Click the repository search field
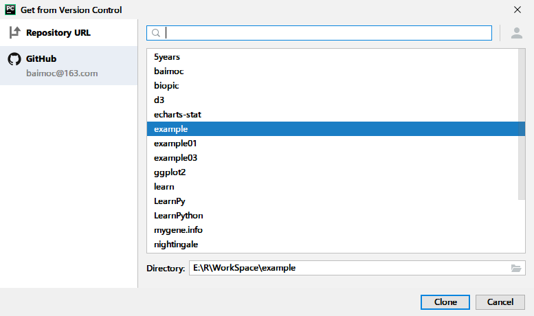This screenshot has width=534, height=316. (x=319, y=33)
